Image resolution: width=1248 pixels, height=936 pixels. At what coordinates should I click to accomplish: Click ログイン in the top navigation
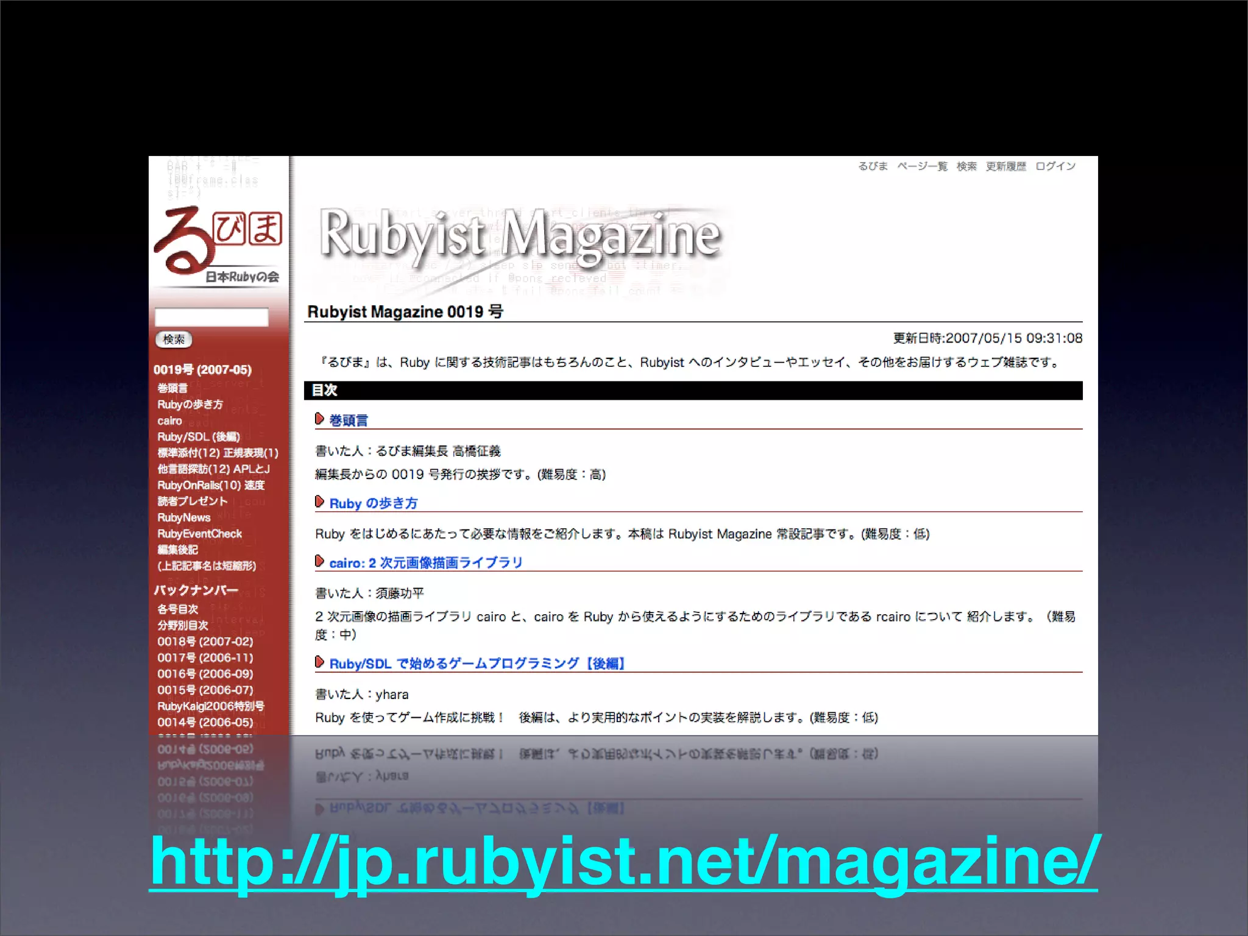(x=1055, y=166)
